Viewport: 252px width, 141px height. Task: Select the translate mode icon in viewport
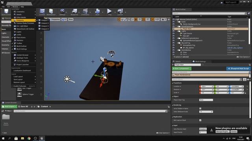pos(119,20)
